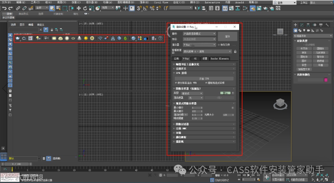Create a V-Ray sphere light

[x=67, y=38]
